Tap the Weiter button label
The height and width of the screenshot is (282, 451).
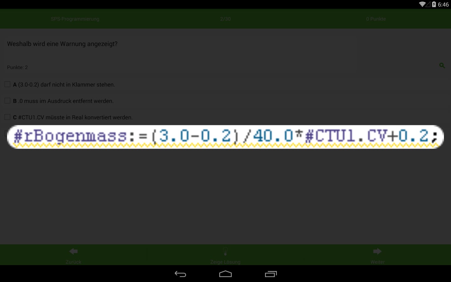tap(377, 262)
